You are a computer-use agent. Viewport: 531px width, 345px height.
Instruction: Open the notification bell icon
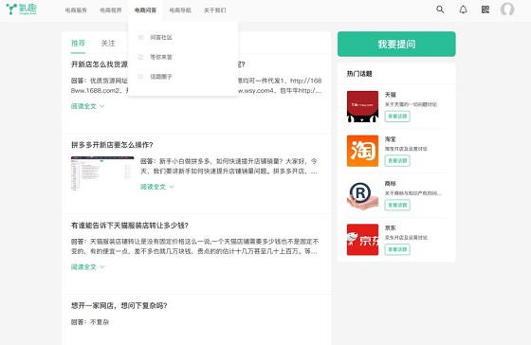(x=463, y=9)
